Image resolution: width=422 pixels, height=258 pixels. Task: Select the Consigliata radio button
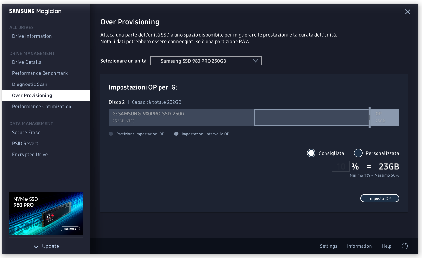point(311,153)
